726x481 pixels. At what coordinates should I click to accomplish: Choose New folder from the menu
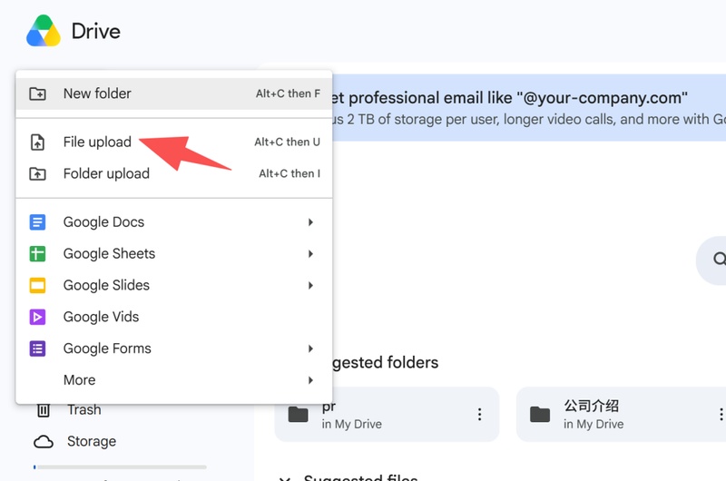(174, 93)
